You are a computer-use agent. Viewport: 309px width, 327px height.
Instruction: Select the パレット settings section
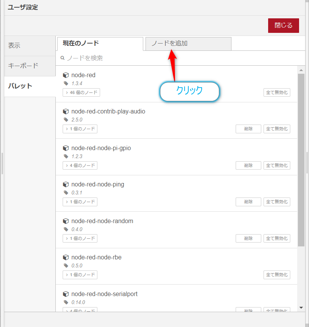click(x=30, y=86)
